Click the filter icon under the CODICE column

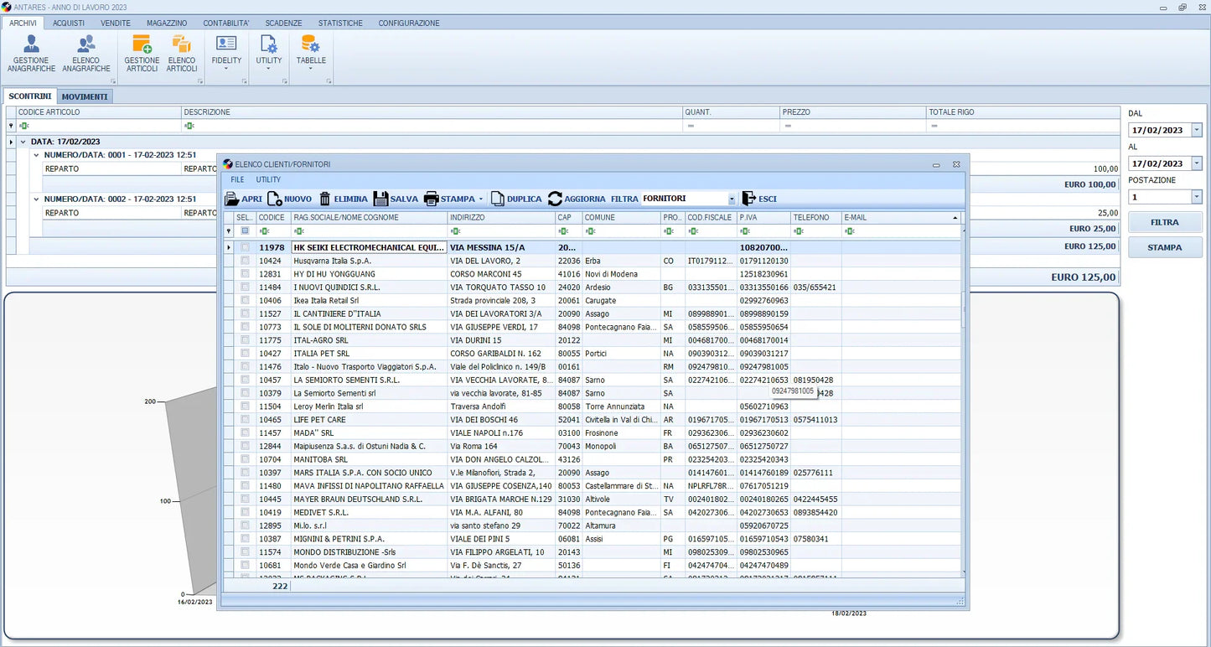264,230
